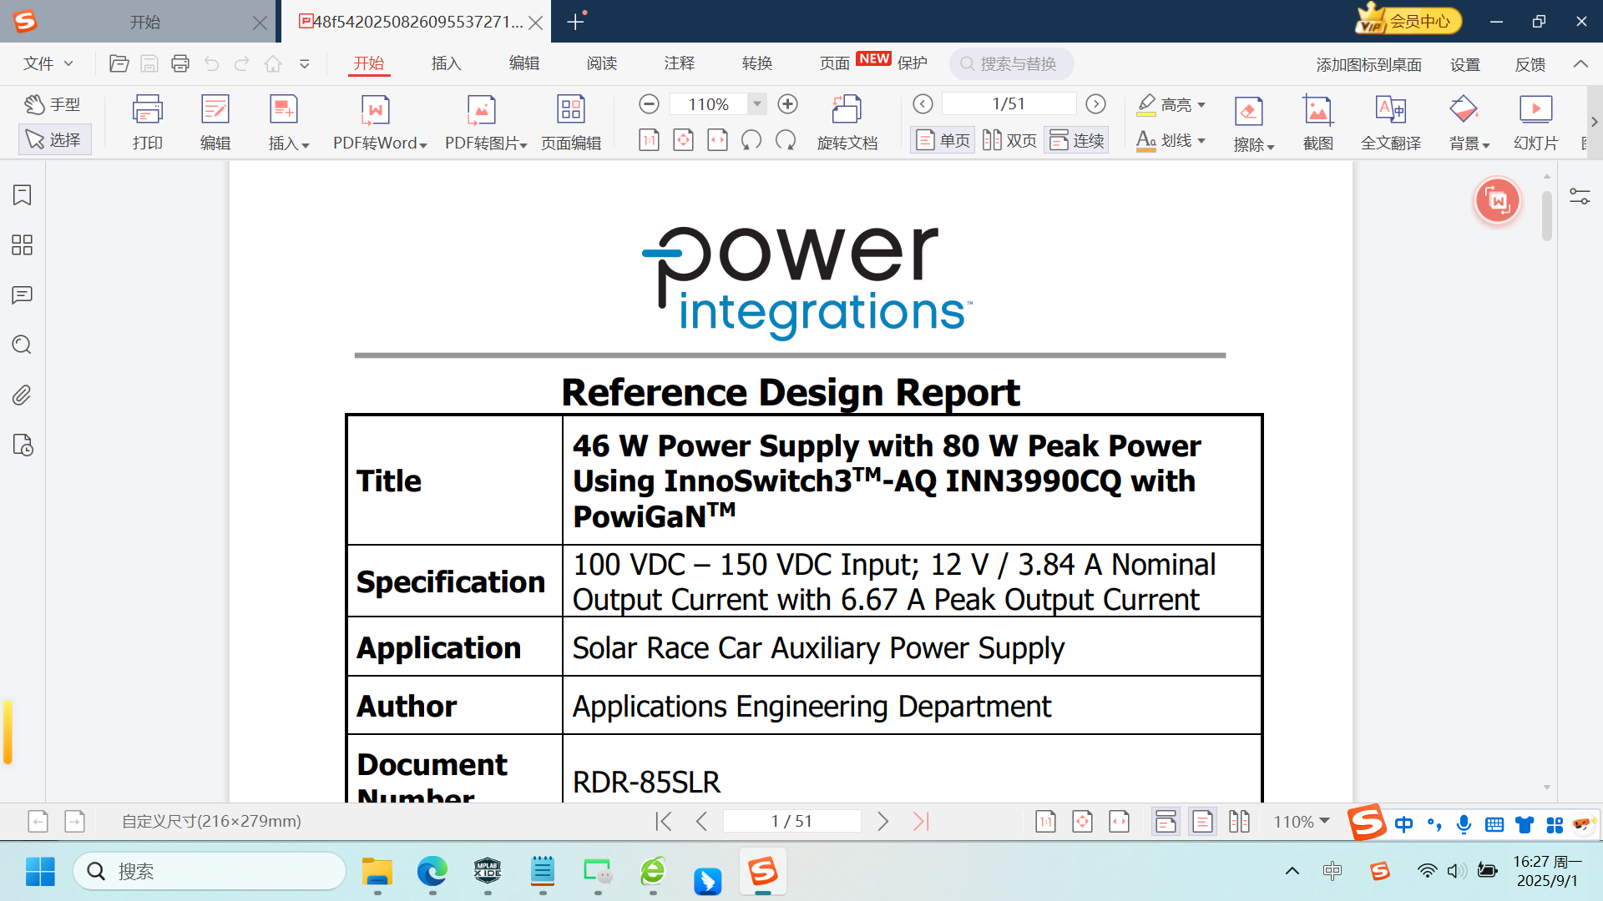Screen dimensions: 1603x901
Task: Open the Attachments sidebar panel
Action: click(23, 395)
